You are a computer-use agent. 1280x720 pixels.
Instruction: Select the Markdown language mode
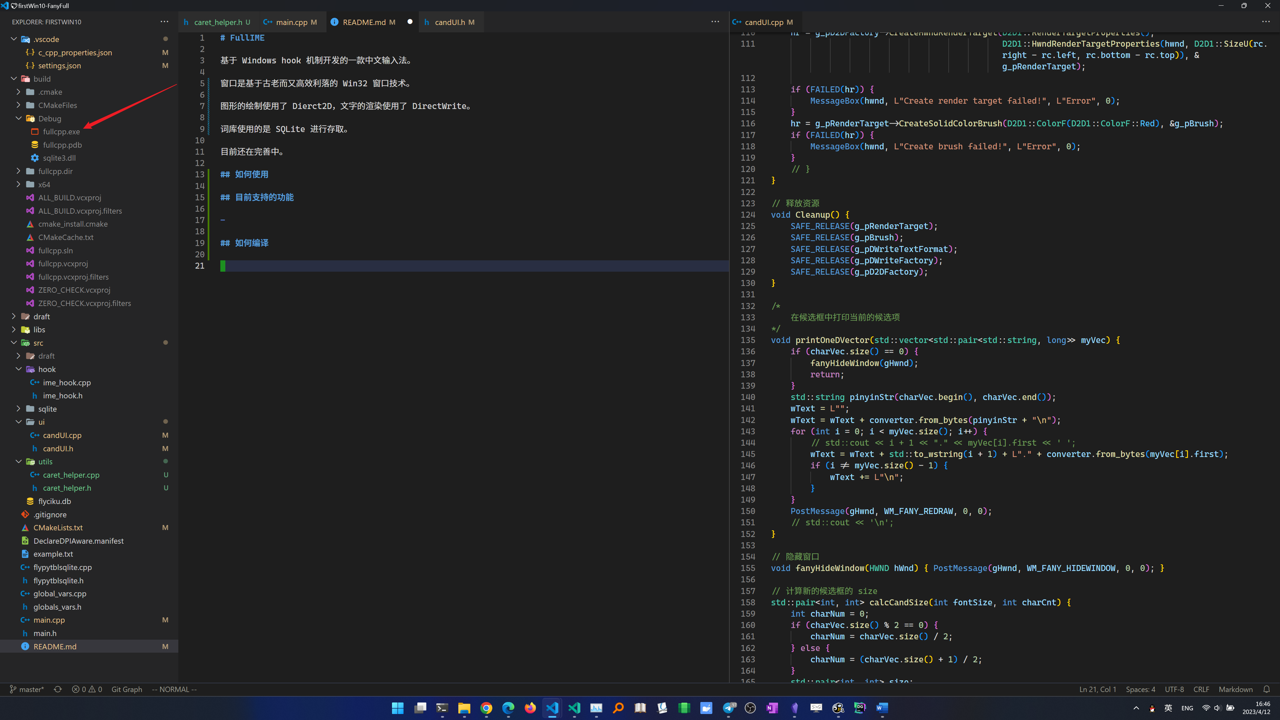pos(1235,689)
